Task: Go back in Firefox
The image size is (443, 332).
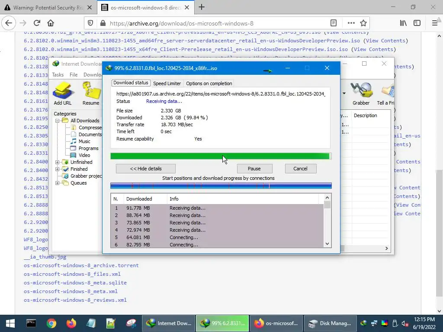Action: point(9,23)
